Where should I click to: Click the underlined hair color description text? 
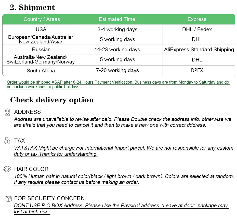pos(124,179)
